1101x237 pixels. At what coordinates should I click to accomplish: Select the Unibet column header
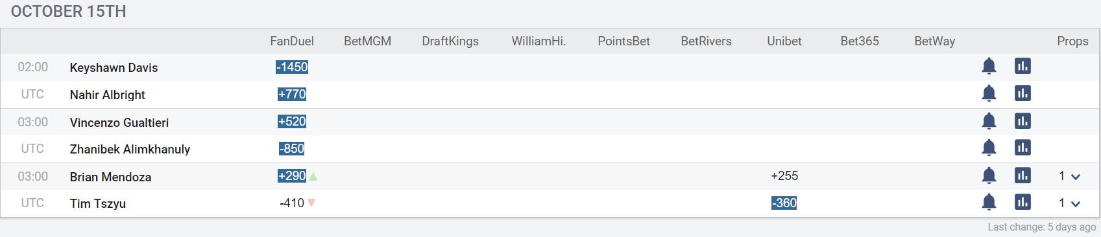(x=784, y=41)
